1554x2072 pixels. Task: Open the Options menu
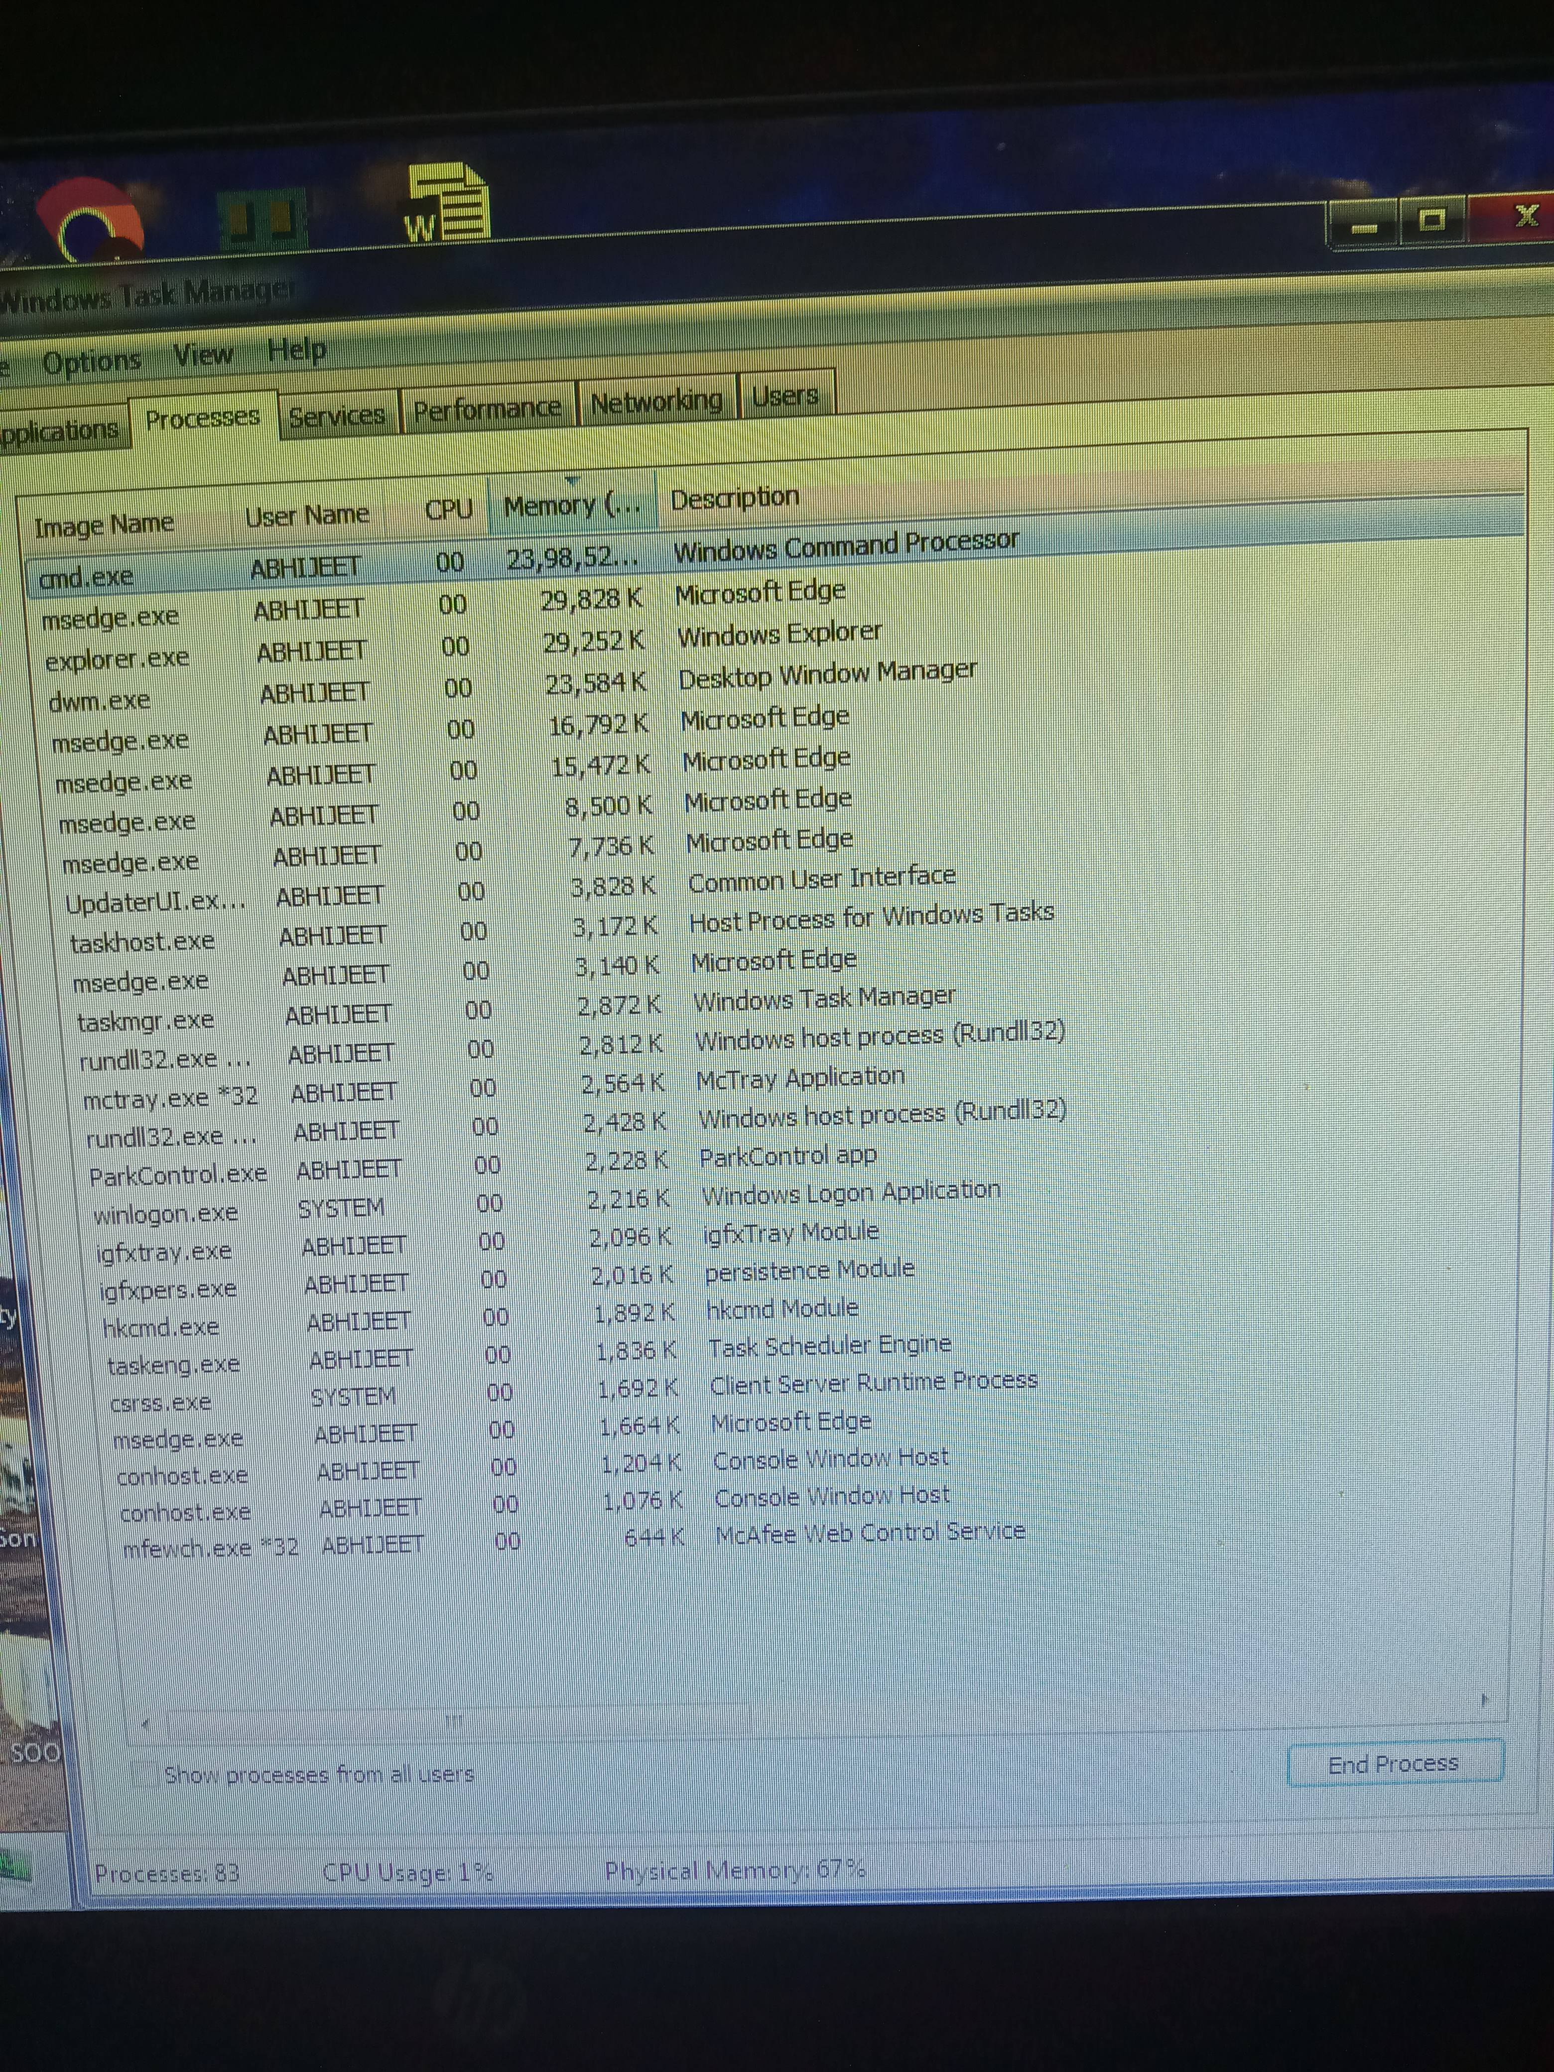(92, 362)
